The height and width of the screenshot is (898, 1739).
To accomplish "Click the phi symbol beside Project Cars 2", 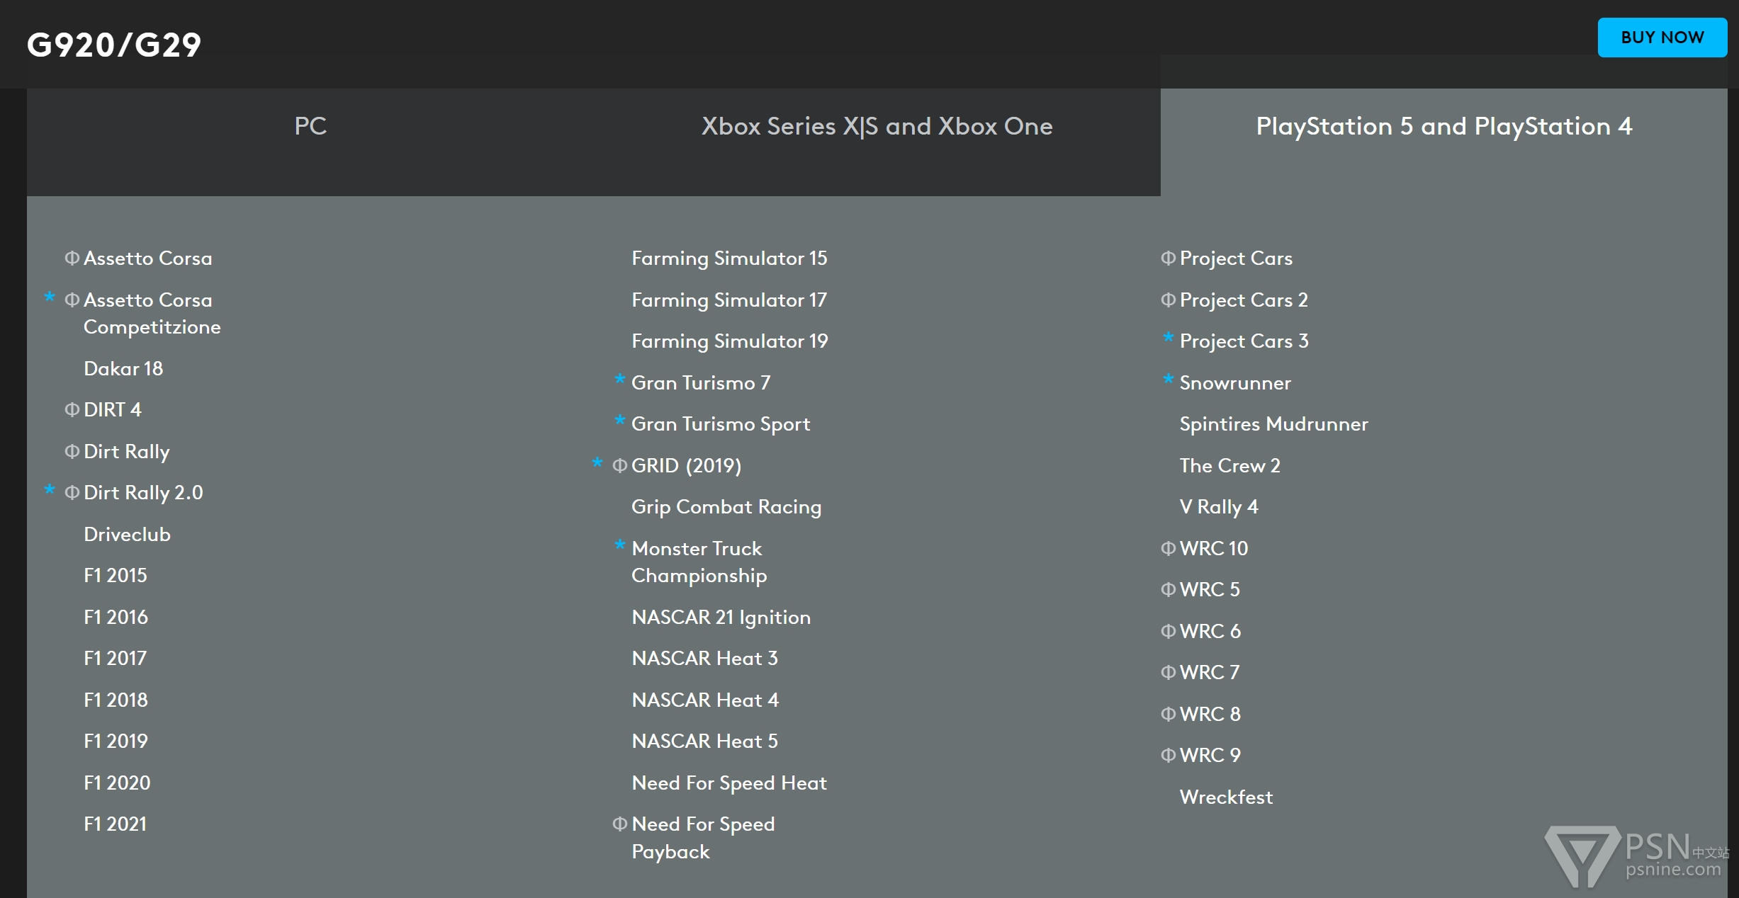I will coord(1168,300).
